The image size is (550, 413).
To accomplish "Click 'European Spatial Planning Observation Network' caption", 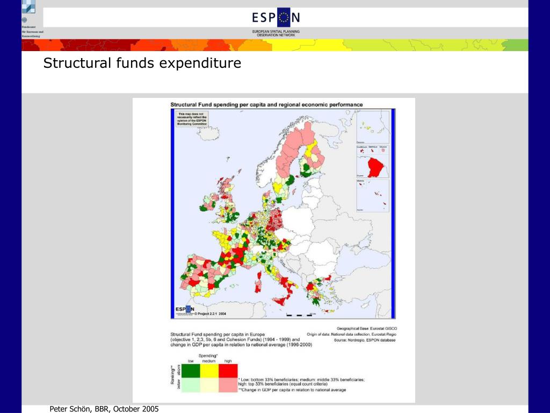I will coord(276,33).
